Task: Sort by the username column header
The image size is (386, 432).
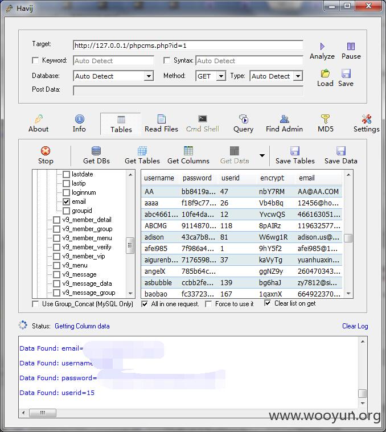Action: [161, 178]
